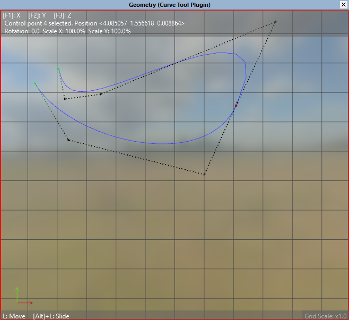
Task: Click the window title 'Geometry (Curve Tool Plugin)'
Action: coord(170,5)
